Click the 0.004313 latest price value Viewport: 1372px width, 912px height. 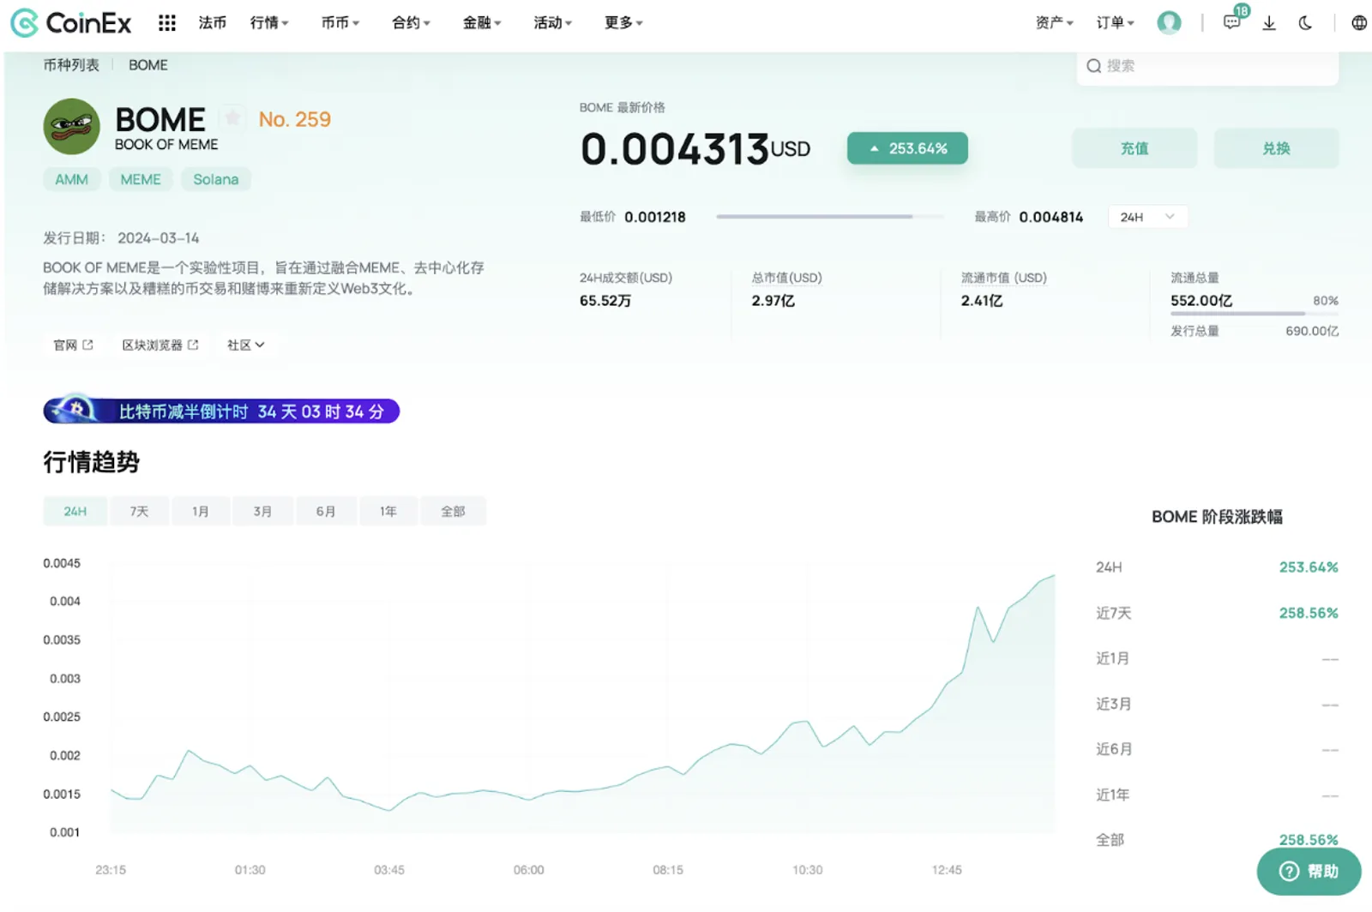(x=675, y=149)
